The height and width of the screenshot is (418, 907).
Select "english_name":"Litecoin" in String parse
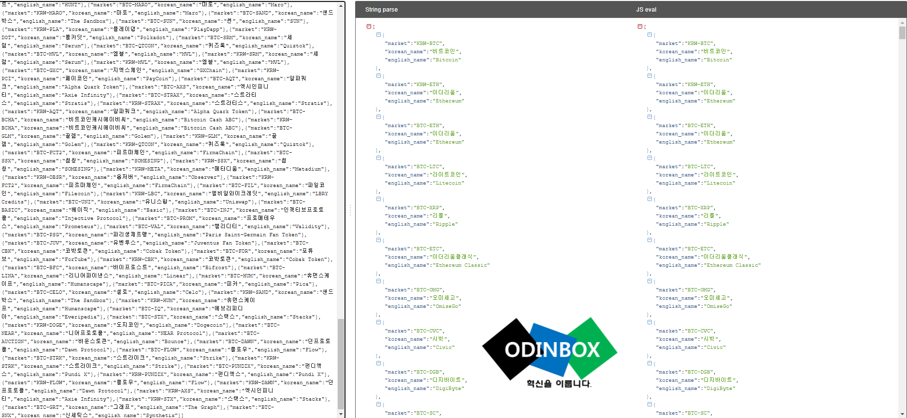coord(424,183)
